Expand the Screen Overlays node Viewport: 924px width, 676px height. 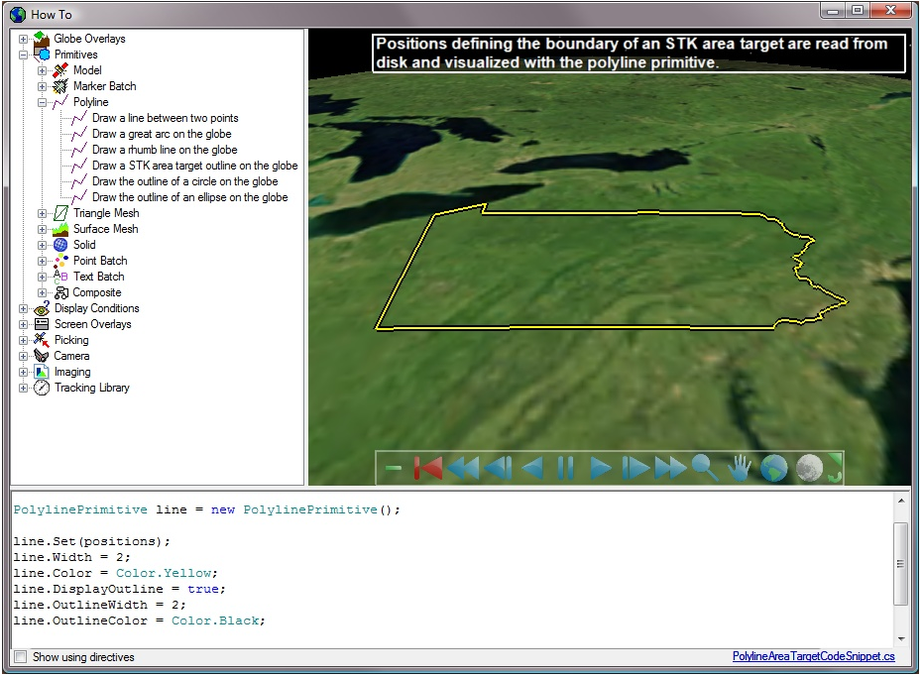[x=23, y=325]
